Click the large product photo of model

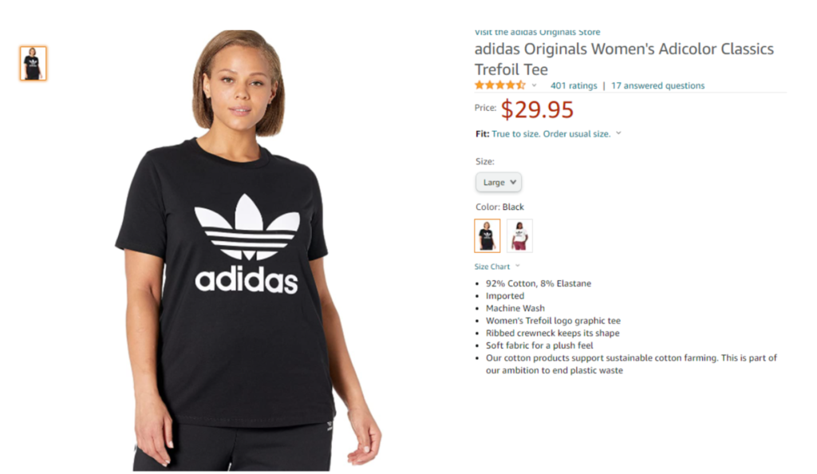coord(248,250)
